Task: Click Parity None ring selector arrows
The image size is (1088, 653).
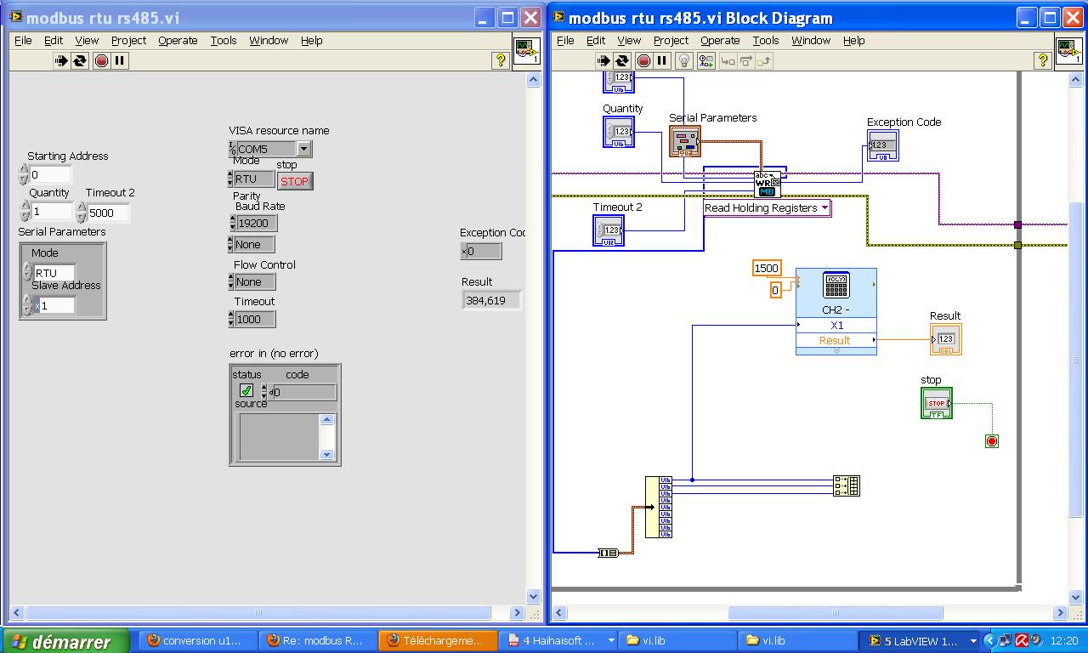Action: click(x=230, y=244)
